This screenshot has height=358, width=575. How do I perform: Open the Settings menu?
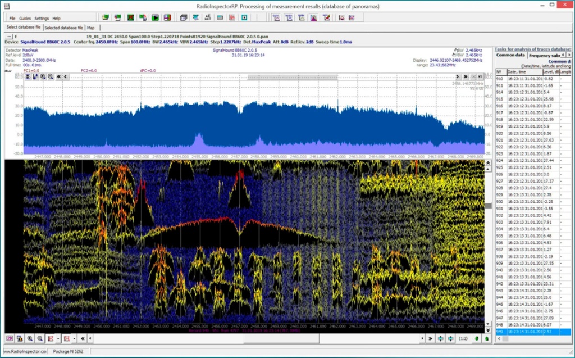pos(42,18)
